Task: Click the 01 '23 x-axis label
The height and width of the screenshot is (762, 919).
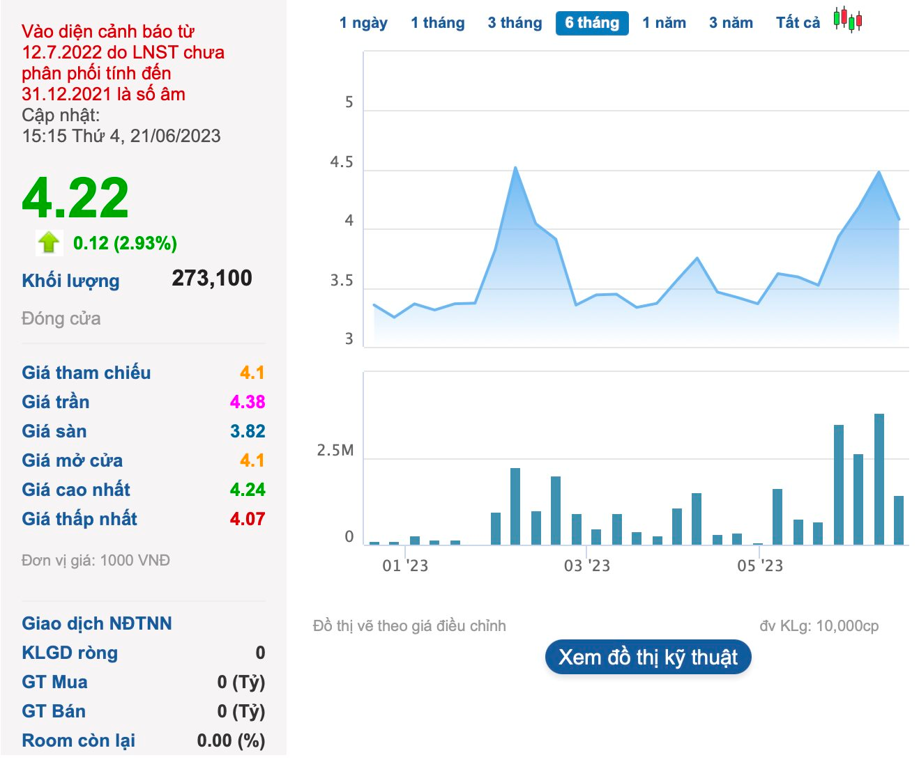Action: click(405, 566)
